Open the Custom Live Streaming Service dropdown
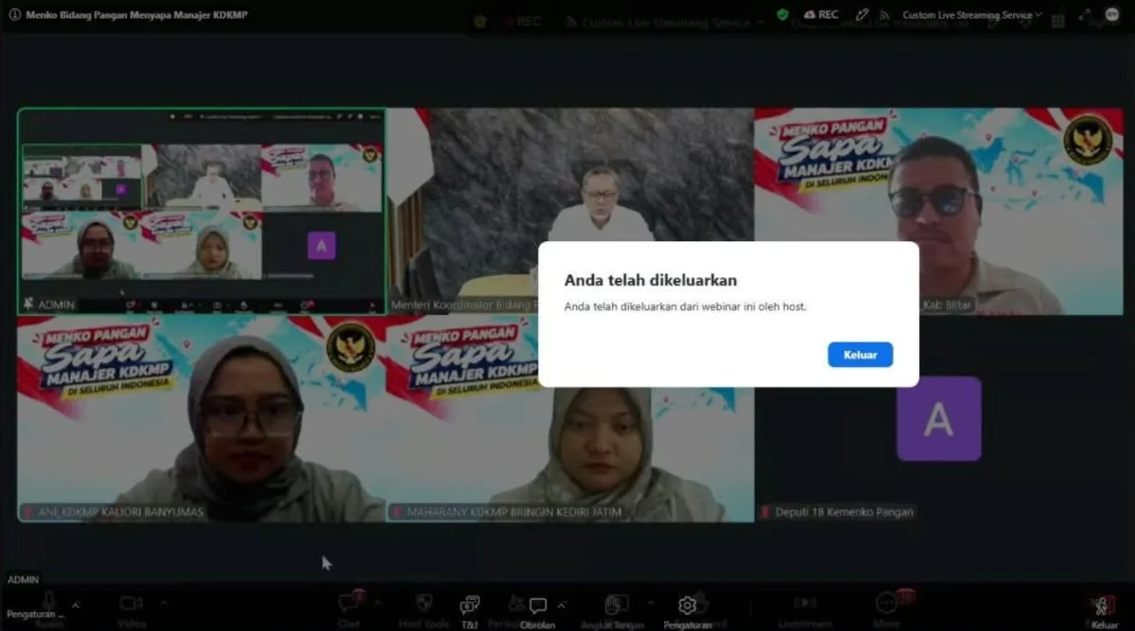This screenshot has height=631, width=1135. (972, 15)
